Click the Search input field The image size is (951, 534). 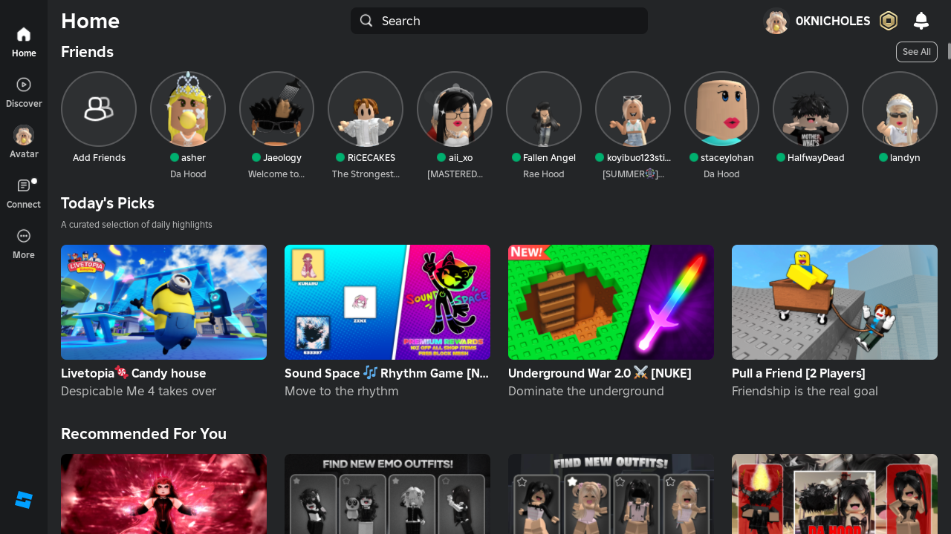tap(499, 21)
